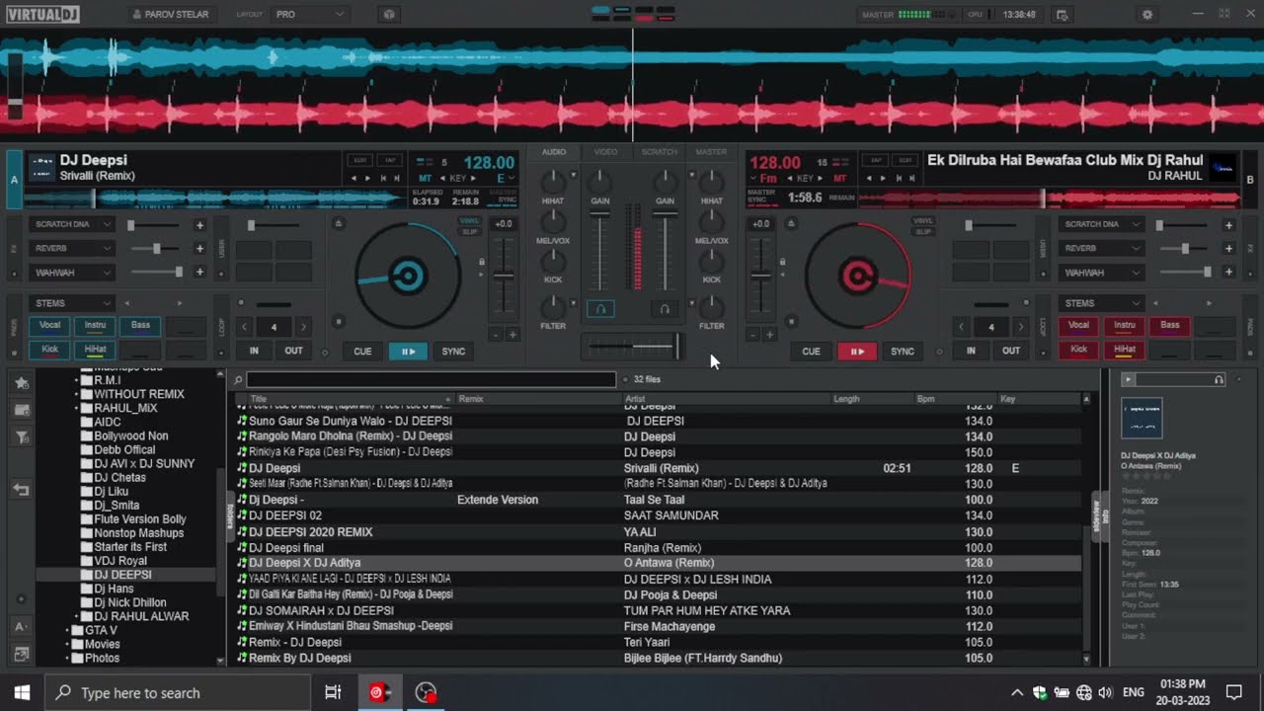Open deck A STEMS pad page dropdown
Screen dimensions: 1264x711
tap(73, 303)
